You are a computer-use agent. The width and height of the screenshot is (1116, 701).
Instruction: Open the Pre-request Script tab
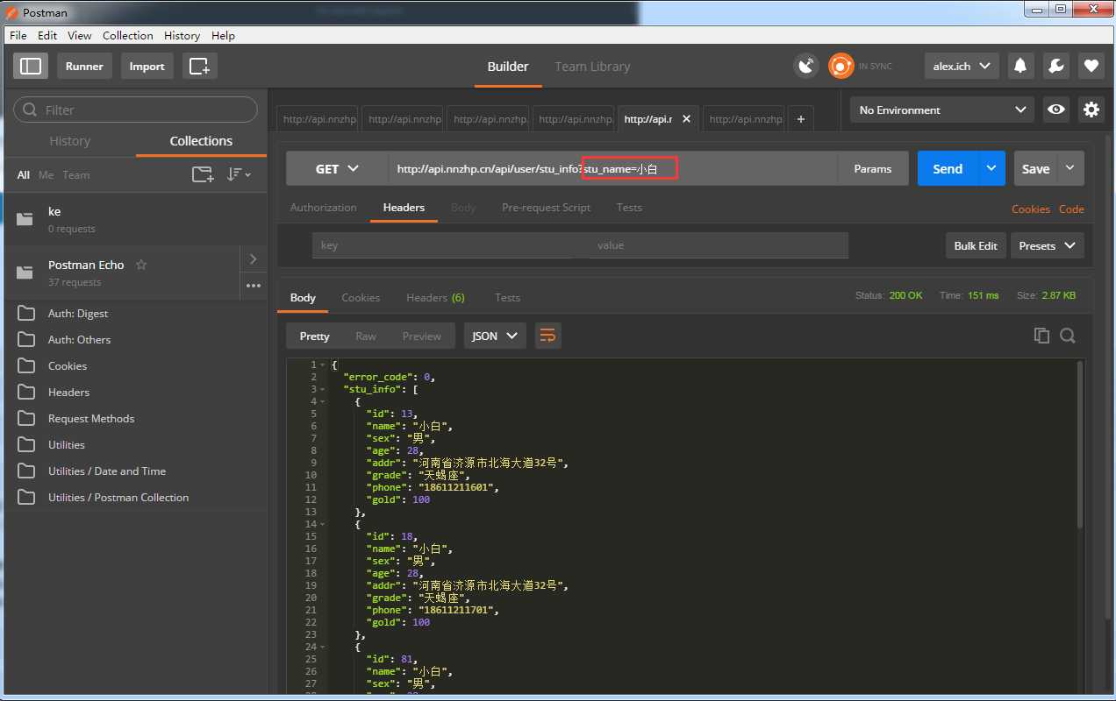pyautogui.click(x=546, y=208)
